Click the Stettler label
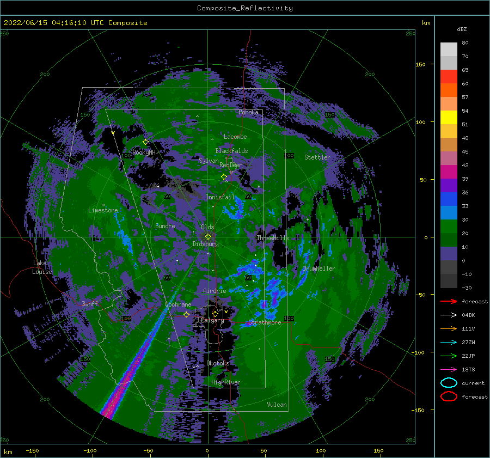Screen dimensions: 490x458 point(317,157)
